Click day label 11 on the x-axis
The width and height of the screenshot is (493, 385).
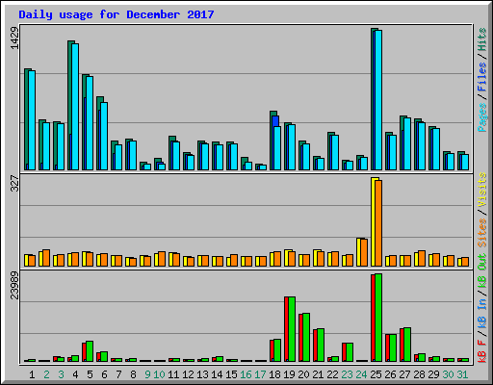coord(173,374)
